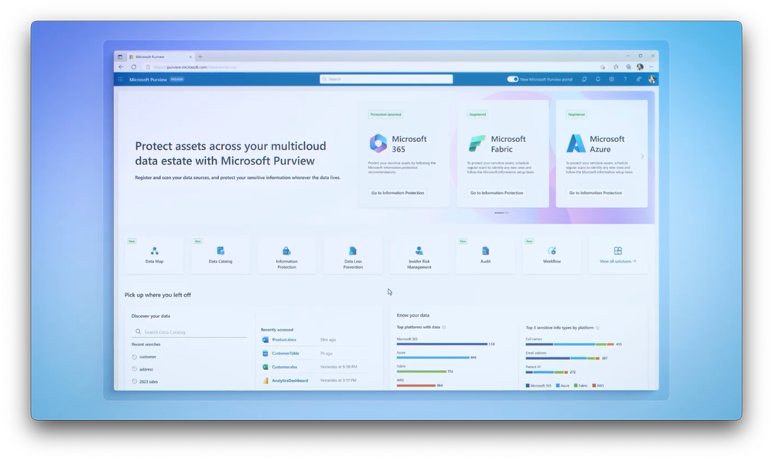Open the AnalyticsDashboard link

pyautogui.click(x=290, y=381)
